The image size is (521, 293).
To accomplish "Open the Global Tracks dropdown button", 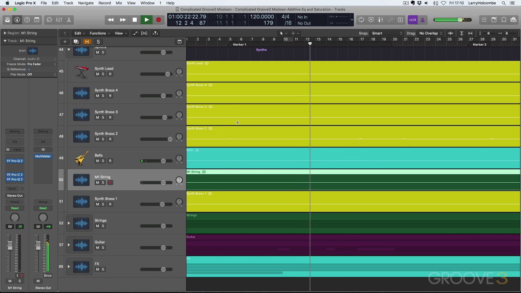I will pos(179,42).
